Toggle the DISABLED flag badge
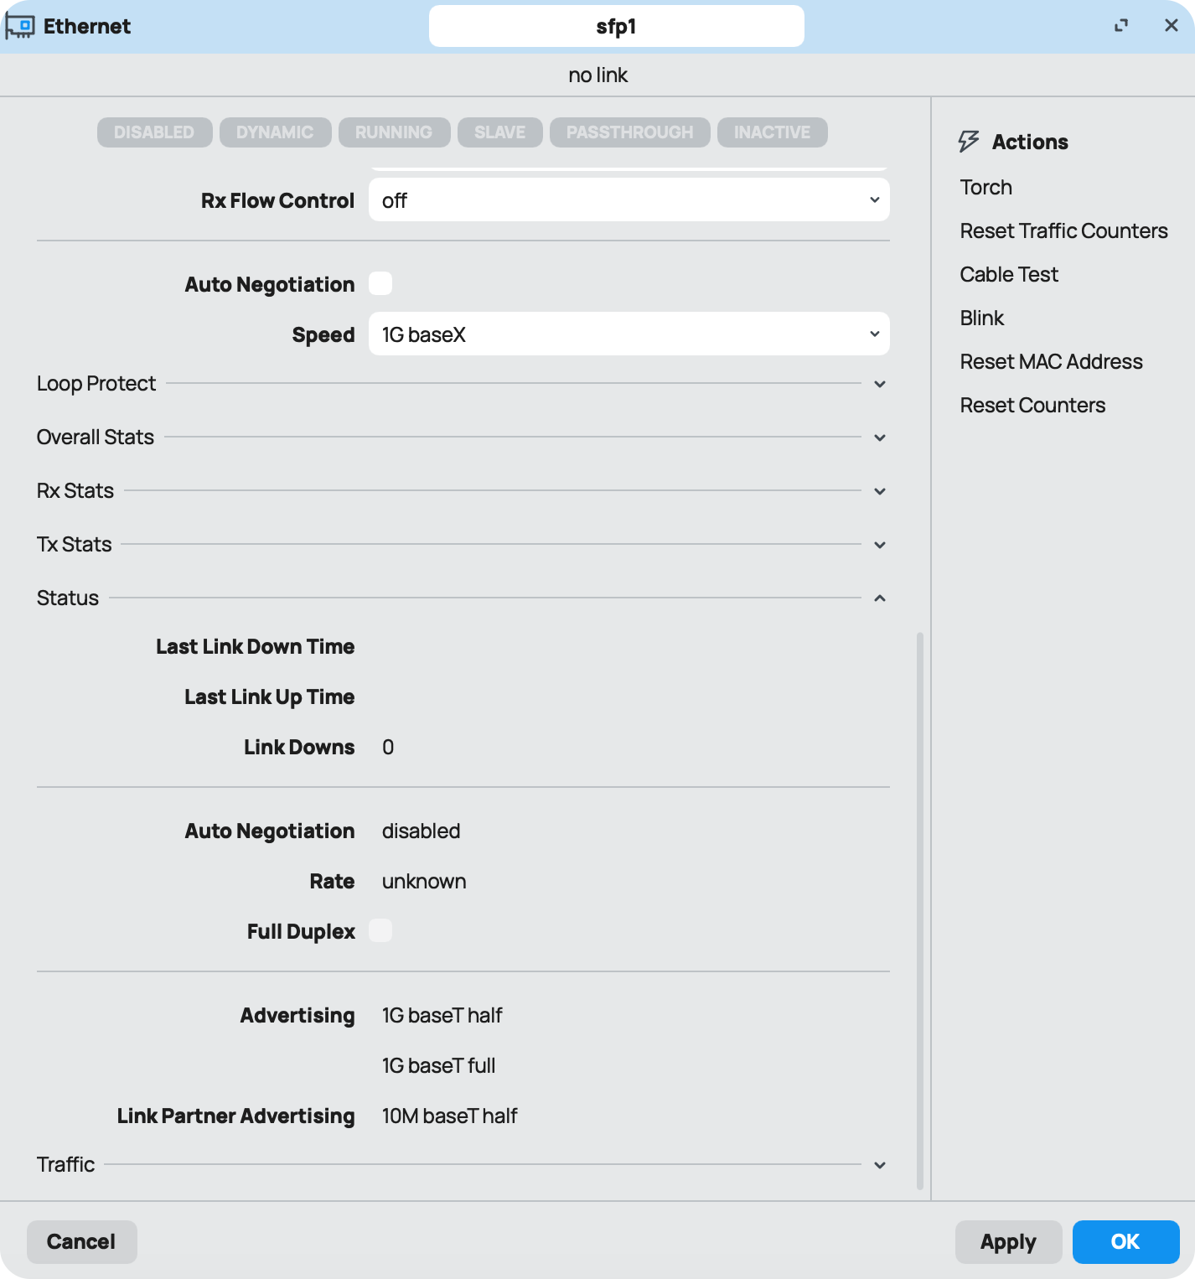 pos(154,132)
